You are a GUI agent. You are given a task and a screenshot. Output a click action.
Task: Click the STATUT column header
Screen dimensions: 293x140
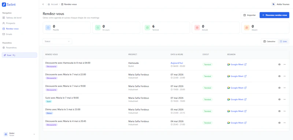pyautogui.click(x=205, y=54)
